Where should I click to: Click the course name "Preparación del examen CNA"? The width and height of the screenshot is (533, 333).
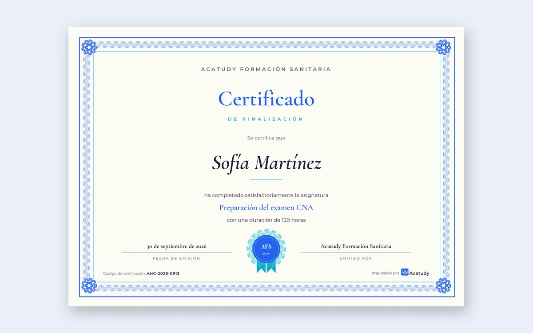[x=266, y=208]
